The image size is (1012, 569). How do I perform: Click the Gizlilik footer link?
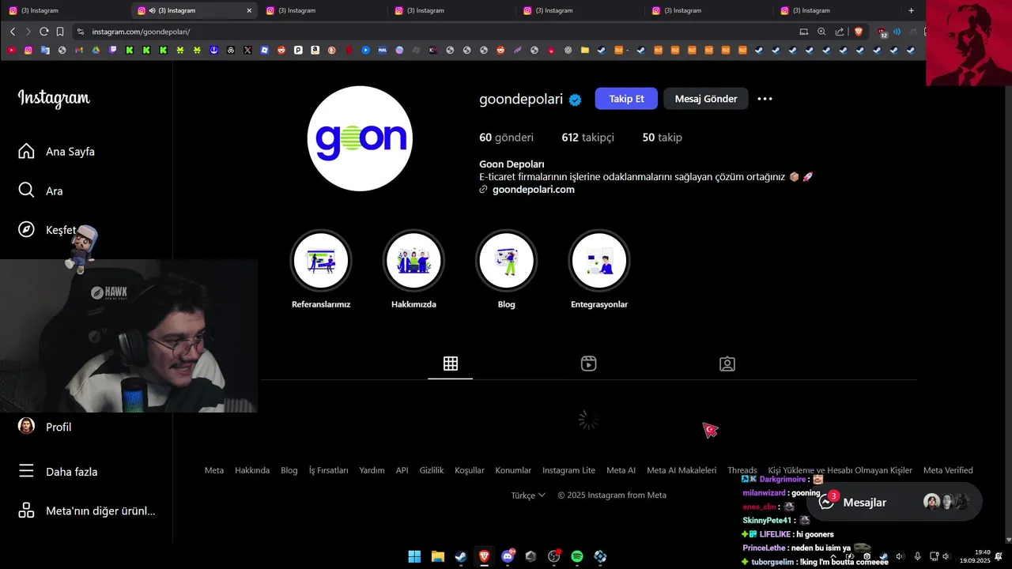pyautogui.click(x=432, y=470)
